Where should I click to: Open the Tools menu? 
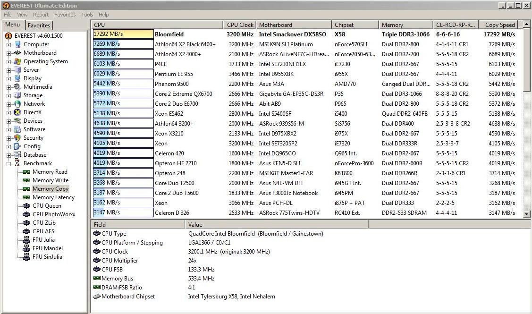coord(87,15)
